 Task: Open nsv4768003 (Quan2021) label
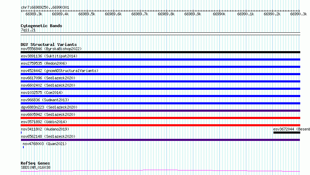click(45, 144)
